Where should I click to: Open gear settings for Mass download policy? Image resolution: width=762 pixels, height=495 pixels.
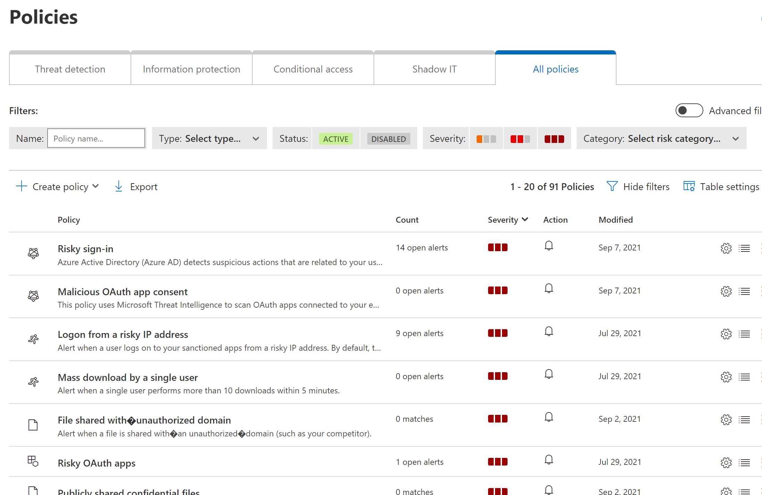click(726, 377)
